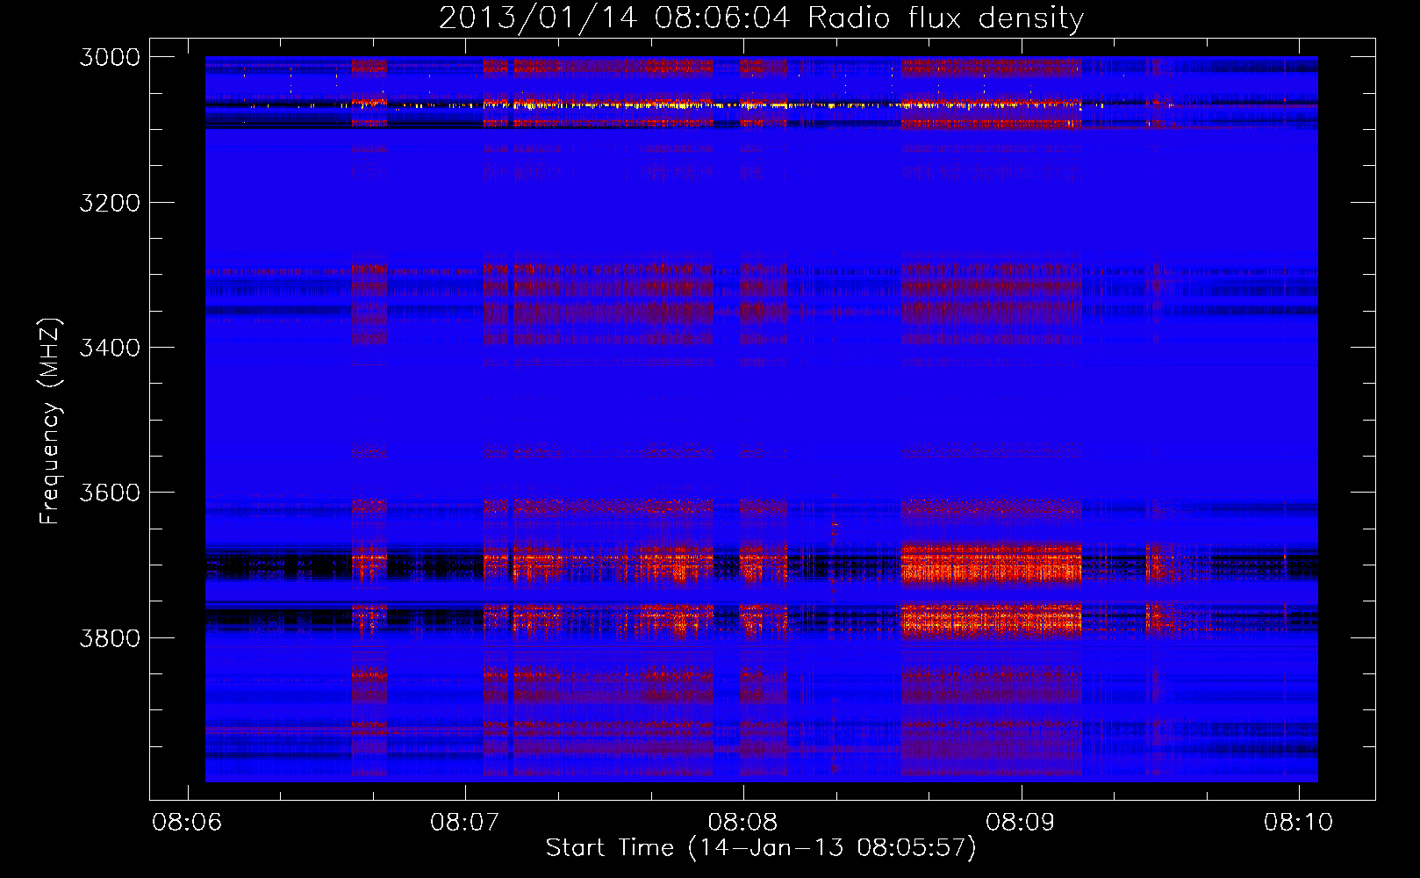Image resolution: width=1420 pixels, height=878 pixels.
Task: Click the 3600 frequency tick label
Action: pyautogui.click(x=110, y=493)
